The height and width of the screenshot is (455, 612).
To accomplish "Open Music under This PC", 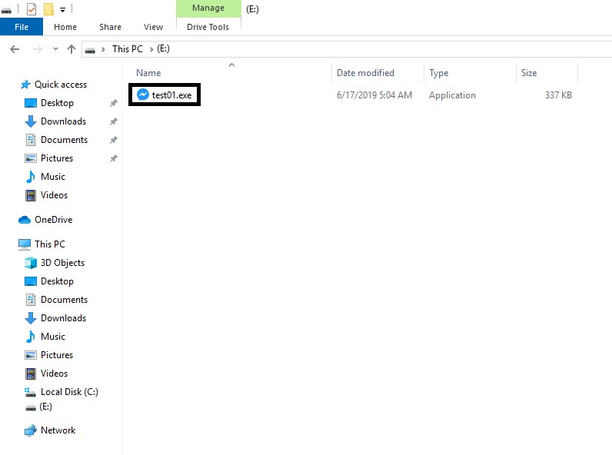I will click(x=53, y=337).
